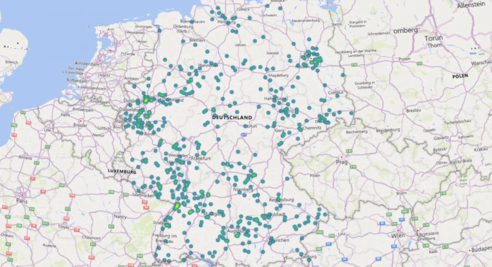
Task: Click the POLEN country label
Action: 460,76
